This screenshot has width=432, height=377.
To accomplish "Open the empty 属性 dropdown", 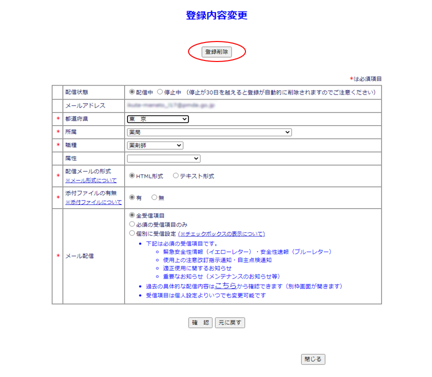I will [163, 158].
